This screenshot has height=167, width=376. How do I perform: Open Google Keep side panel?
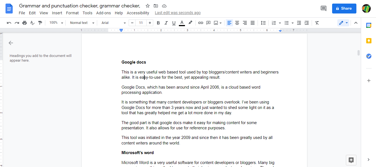pyautogui.click(x=369, y=41)
